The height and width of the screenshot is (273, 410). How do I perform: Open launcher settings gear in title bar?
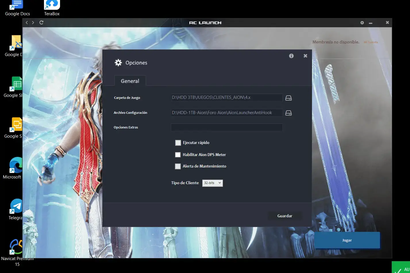coord(362,23)
